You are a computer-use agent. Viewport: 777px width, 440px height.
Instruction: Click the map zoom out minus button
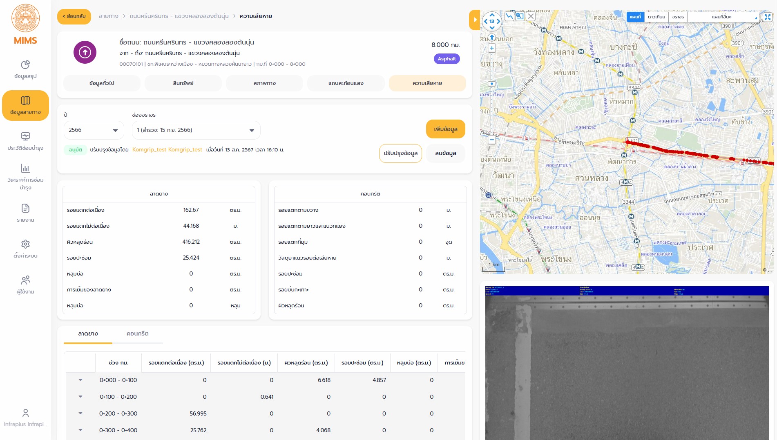[x=492, y=140]
